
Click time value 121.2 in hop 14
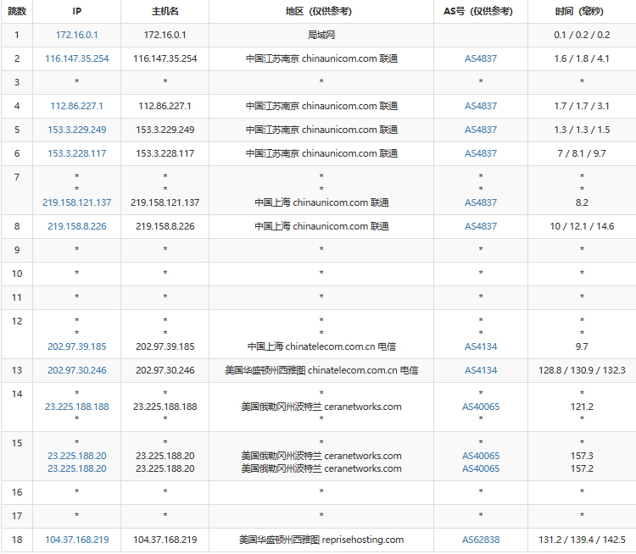tap(582, 407)
